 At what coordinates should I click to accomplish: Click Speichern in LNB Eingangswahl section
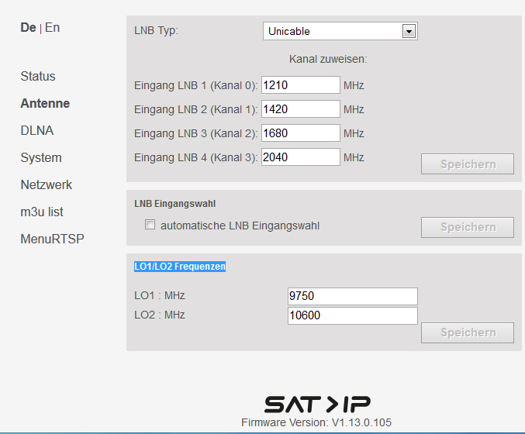467,227
